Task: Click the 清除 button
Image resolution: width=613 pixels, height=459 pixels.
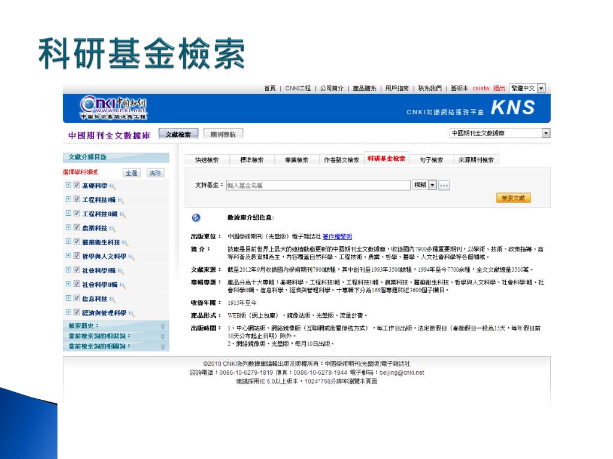Action: 155,173
